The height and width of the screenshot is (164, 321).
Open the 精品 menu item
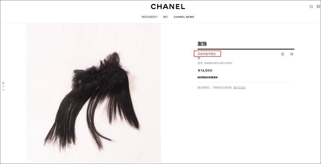pyautogui.click(x=166, y=17)
